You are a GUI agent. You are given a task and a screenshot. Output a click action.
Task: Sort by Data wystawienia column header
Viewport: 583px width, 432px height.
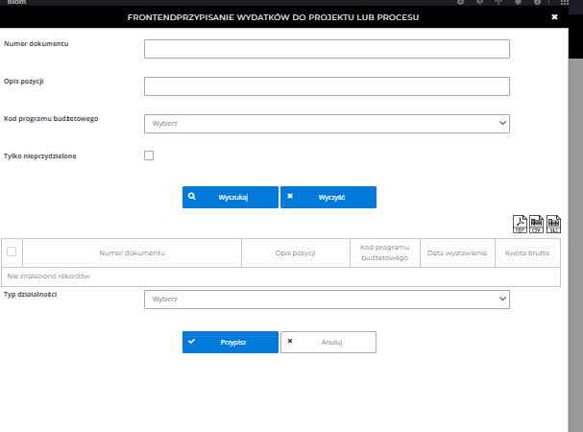457,252
